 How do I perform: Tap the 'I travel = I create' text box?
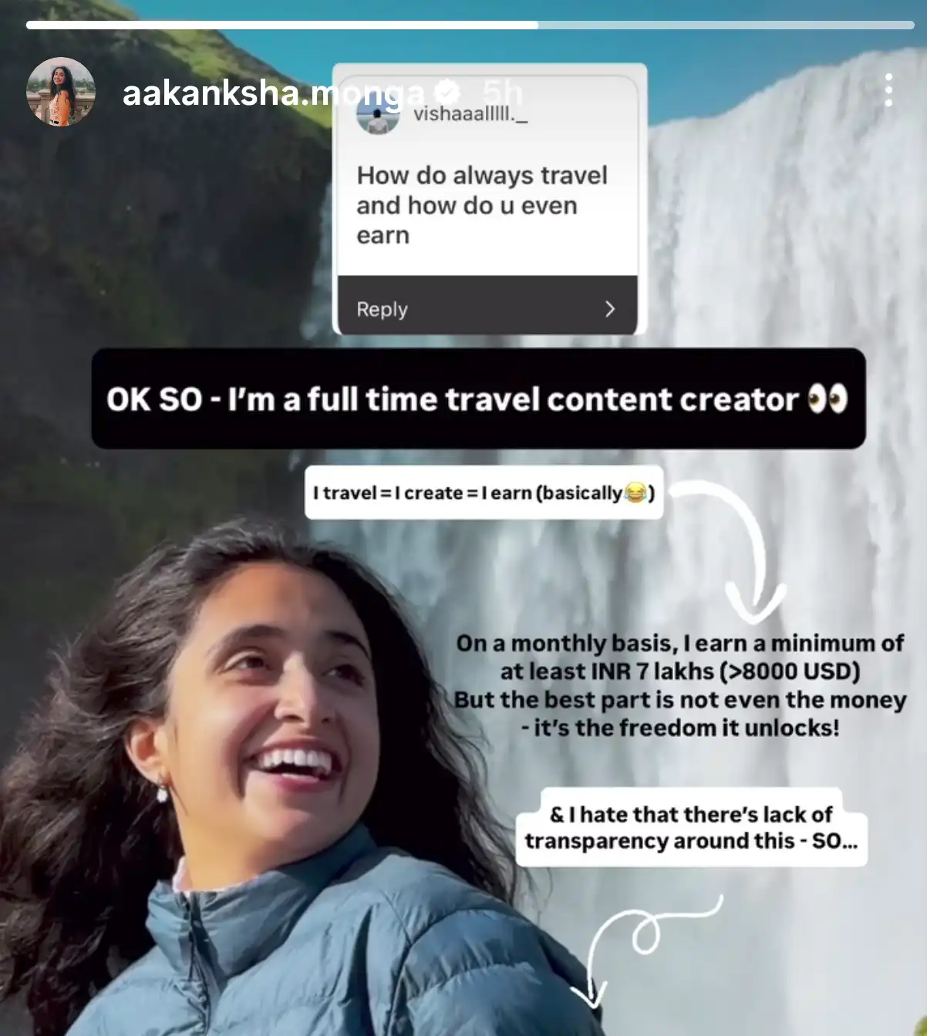click(x=484, y=493)
